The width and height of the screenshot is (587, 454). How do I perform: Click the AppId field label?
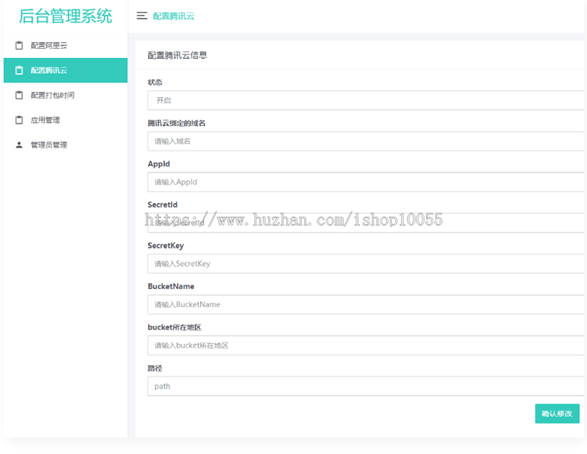pyautogui.click(x=159, y=164)
